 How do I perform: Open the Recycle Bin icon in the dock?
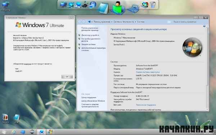[153, 5]
